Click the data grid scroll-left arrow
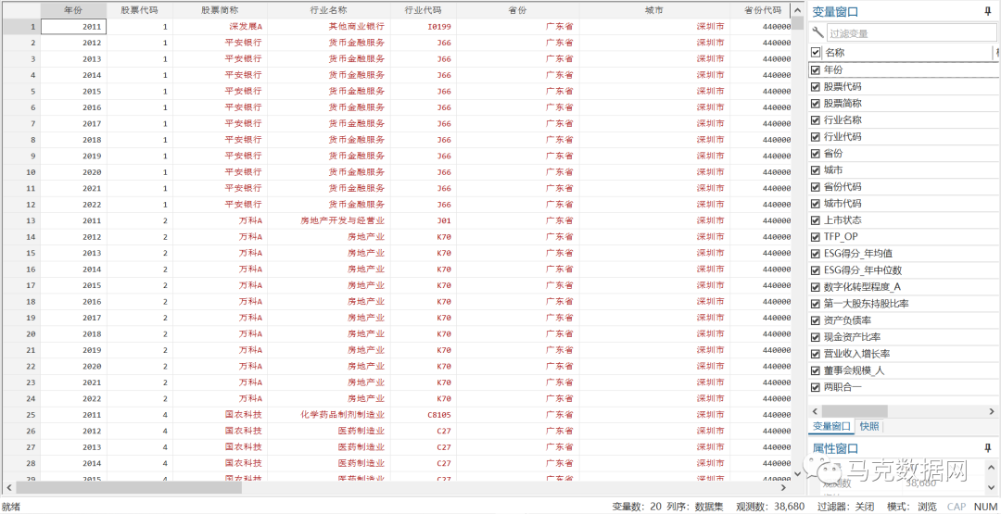 [x=8, y=487]
